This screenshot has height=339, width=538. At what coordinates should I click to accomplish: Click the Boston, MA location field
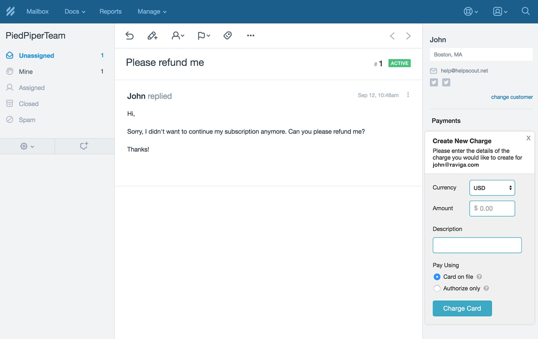point(481,55)
